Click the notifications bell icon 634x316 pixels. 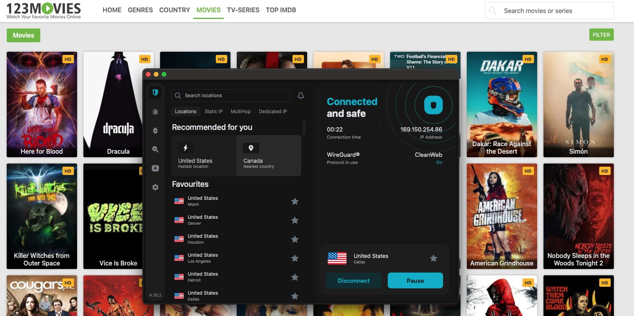point(301,96)
